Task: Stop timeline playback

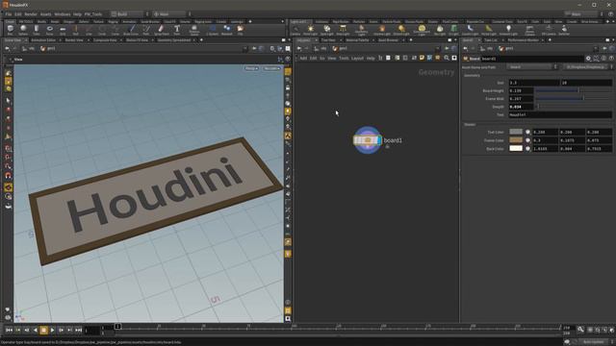Action: 43,331
